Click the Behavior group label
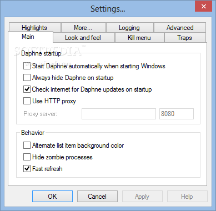Viewport: 216px width, 211px height. click(33, 133)
